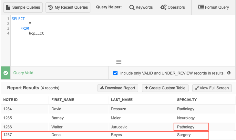Click the download icon in Download Report
Image resolution: width=236 pixels, height=140 pixels.
[102, 88]
